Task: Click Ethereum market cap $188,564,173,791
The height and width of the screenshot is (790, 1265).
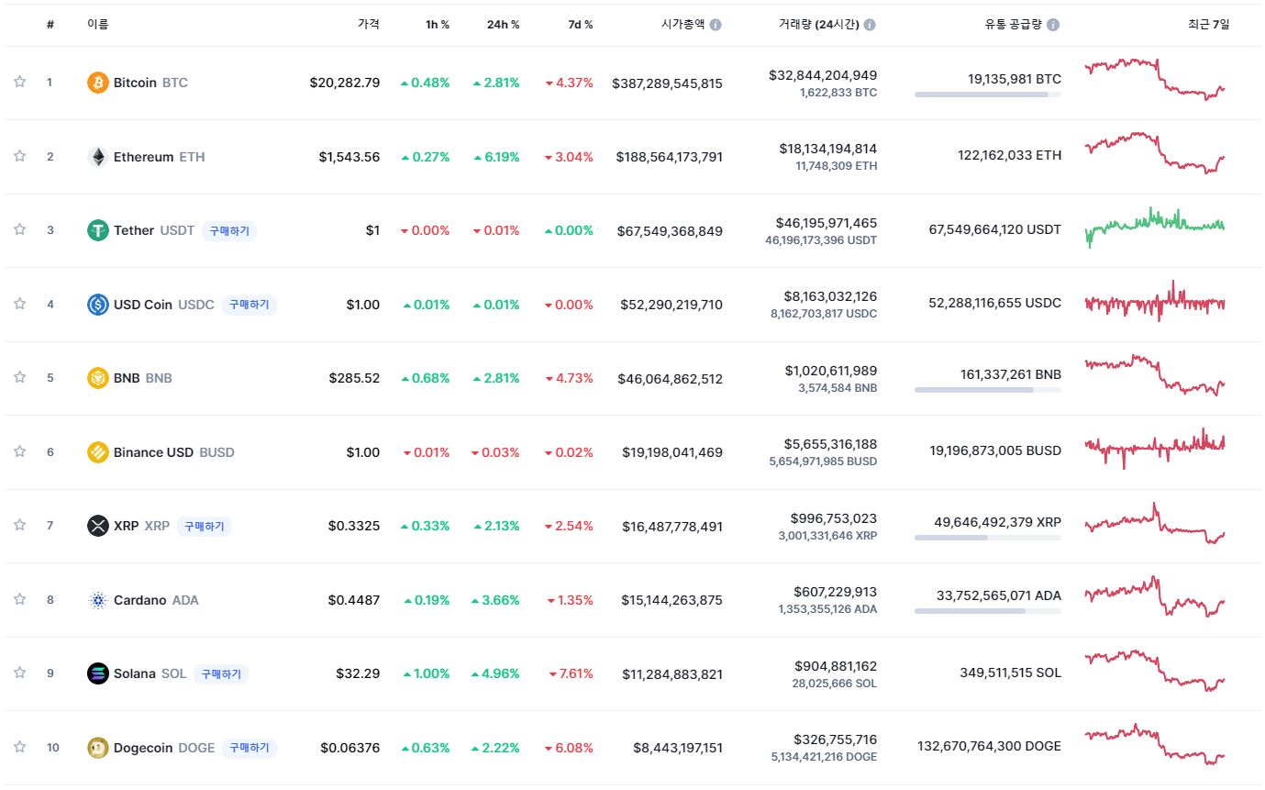Action: point(670,157)
